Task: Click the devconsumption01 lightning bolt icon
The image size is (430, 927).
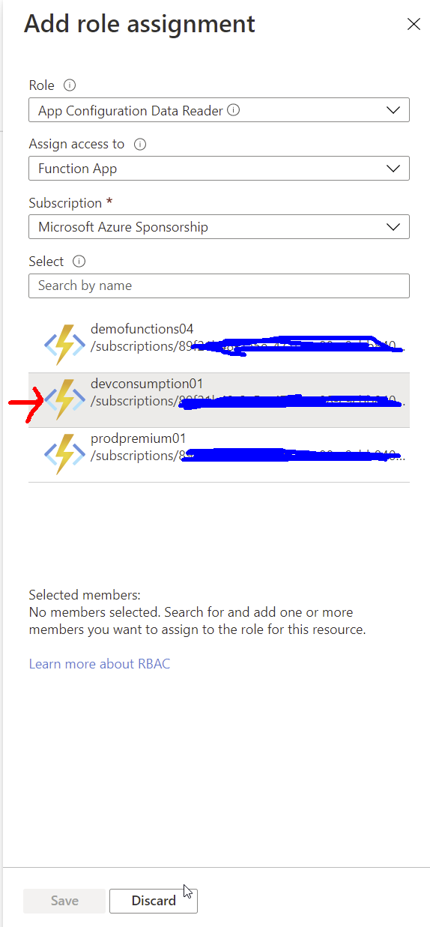Action: click(64, 399)
